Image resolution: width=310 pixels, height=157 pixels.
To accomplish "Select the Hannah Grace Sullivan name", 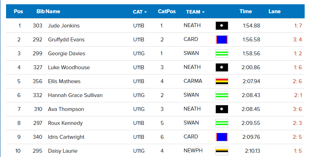I will coord(75,95).
